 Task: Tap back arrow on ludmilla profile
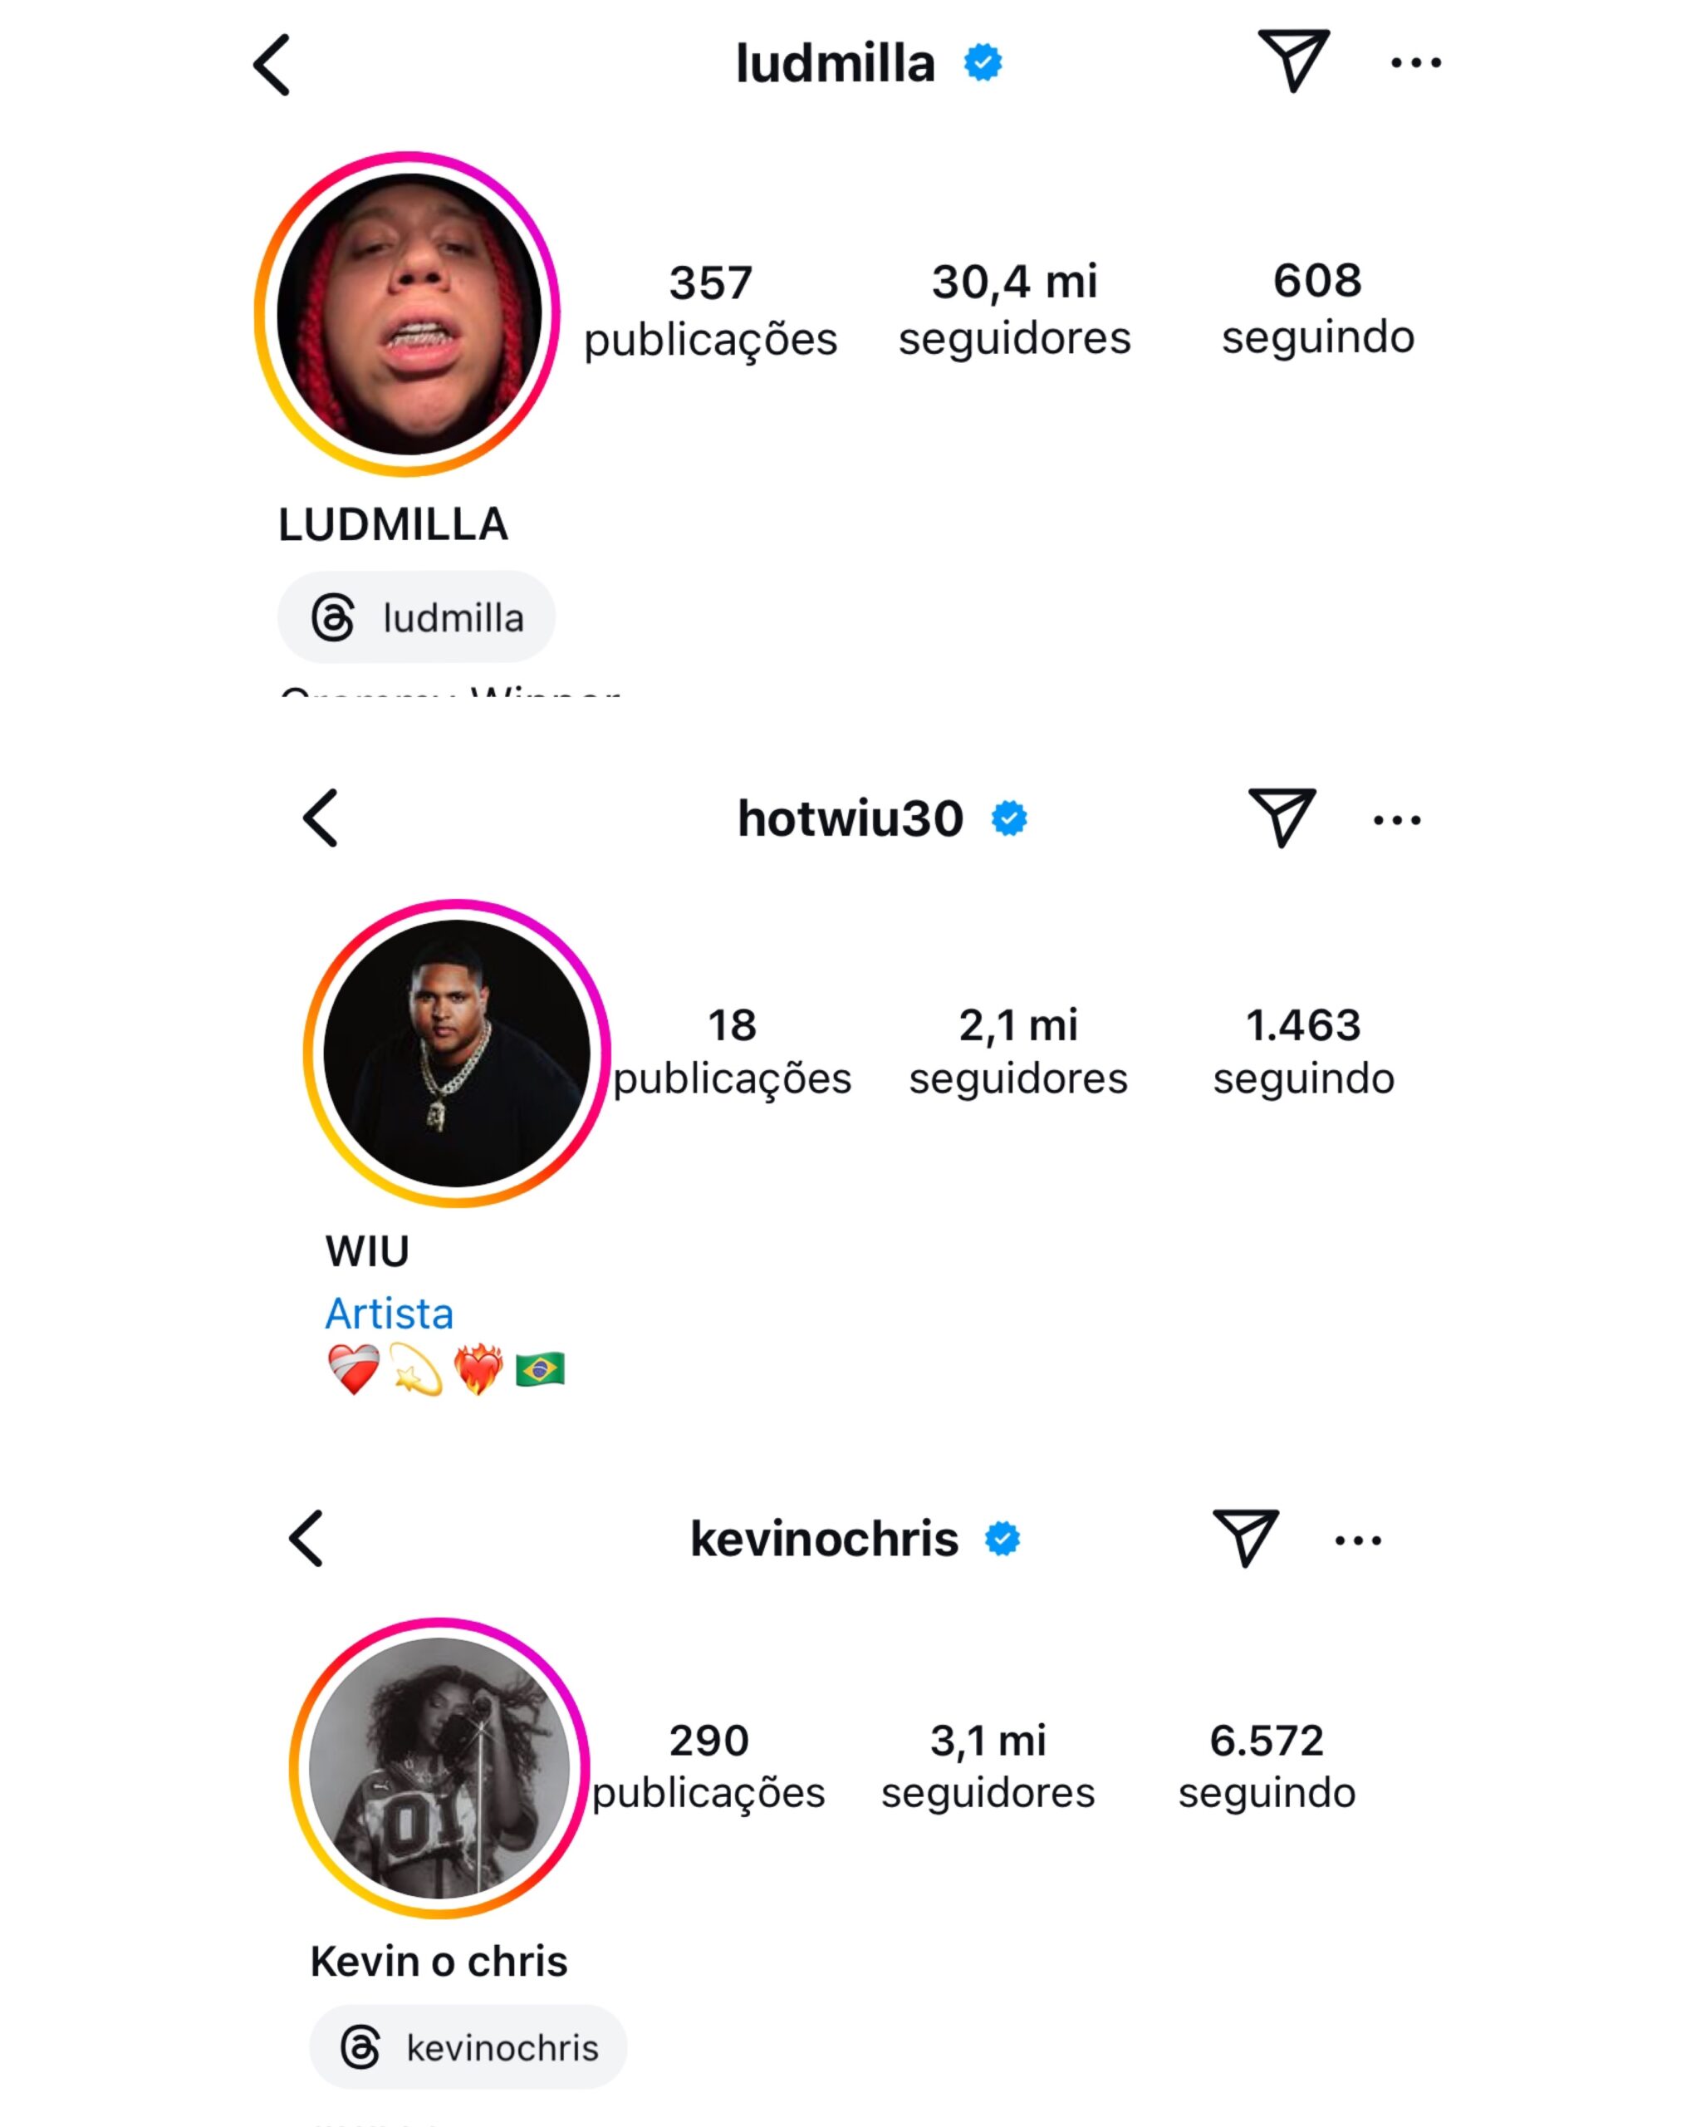click(272, 65)
